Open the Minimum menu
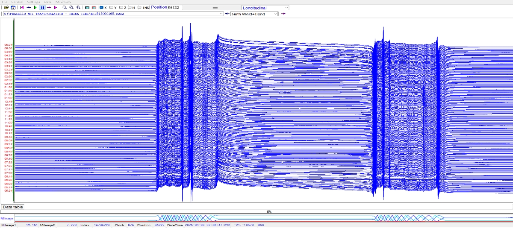The height and width of the screenshot is (228, 513). point(63,2)
